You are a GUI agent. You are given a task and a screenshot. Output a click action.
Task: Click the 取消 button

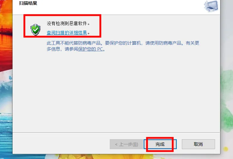198,144
